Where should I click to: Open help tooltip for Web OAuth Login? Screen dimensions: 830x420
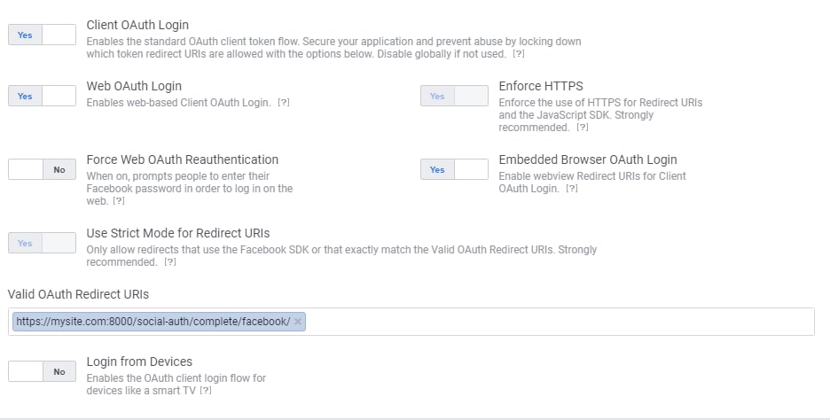click(284, 103)
